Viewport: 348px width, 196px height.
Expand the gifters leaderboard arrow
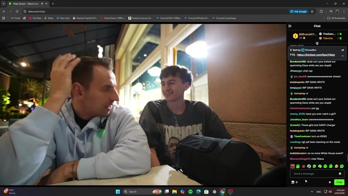coord(317,44)
